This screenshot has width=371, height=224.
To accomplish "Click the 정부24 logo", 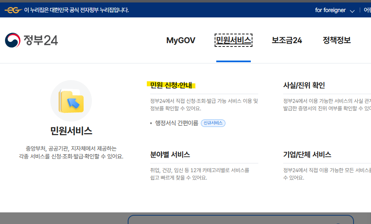I will pos(32,40).
